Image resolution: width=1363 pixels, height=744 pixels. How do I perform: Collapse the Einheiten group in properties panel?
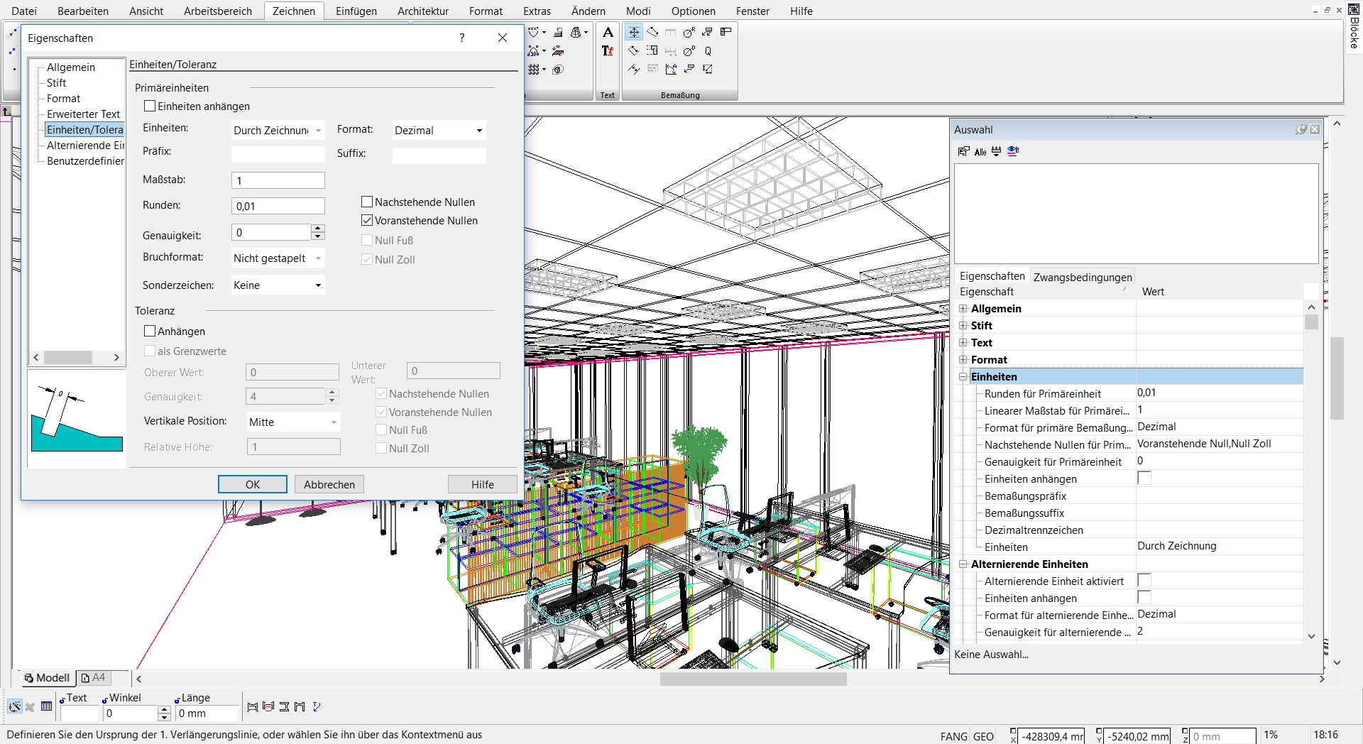(x=963, y=377)
